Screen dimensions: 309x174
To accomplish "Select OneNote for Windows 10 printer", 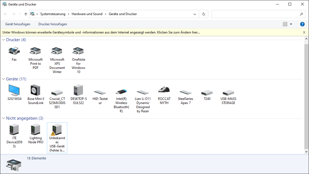I will click(79, 51).
